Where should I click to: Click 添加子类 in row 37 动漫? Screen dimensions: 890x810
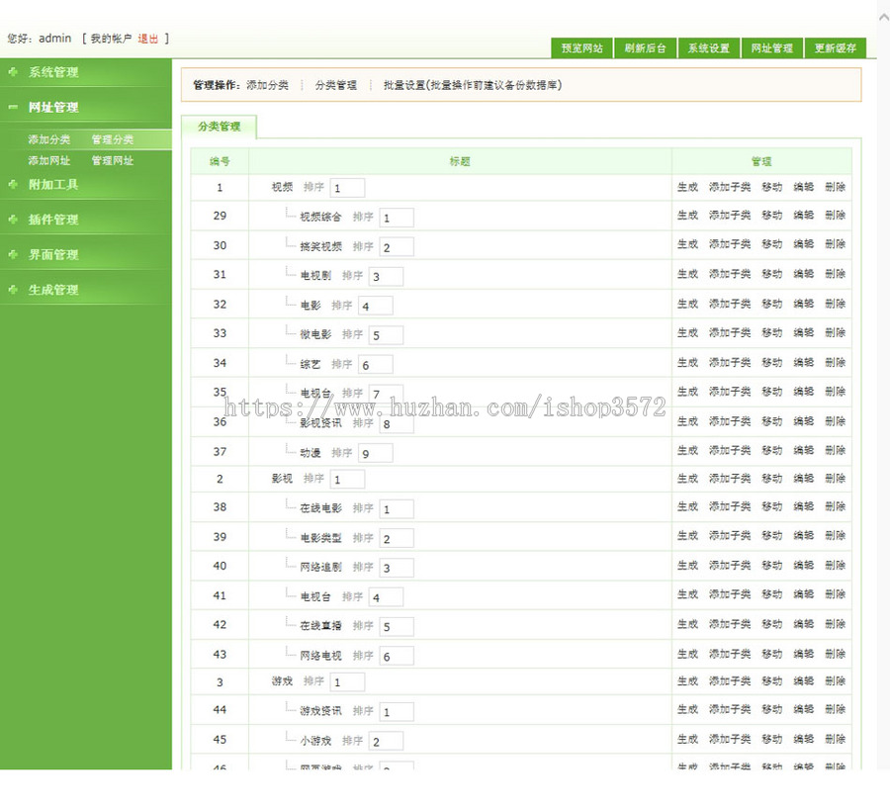[730, 451]
